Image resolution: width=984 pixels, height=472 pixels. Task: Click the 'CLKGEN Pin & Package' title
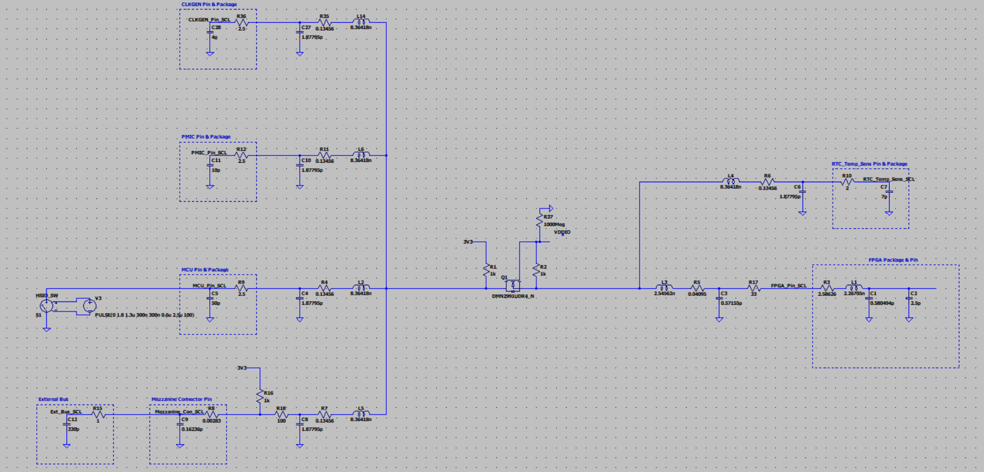point(209,4)
